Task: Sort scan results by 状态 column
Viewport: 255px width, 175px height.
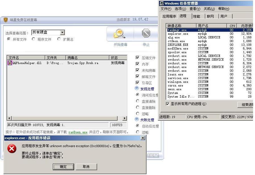Action: pyautogui.click(x=118, y=58)
